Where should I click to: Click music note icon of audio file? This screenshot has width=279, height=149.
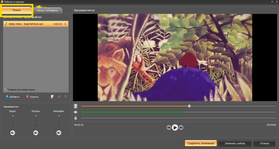[x=6, y=24]
